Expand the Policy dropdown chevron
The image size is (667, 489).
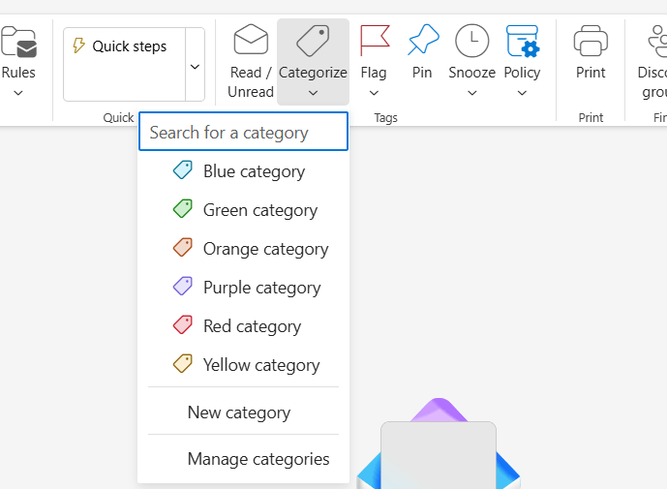click(x=522, y=93)
